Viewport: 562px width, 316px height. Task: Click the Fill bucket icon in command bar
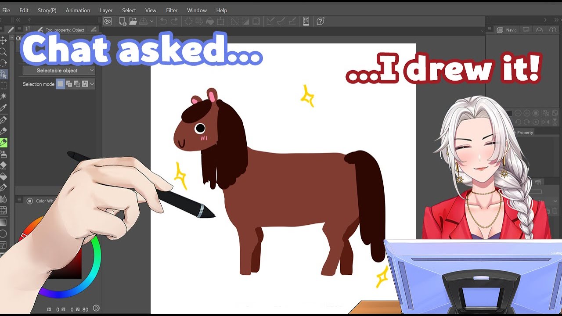click(x=210, y=21)
